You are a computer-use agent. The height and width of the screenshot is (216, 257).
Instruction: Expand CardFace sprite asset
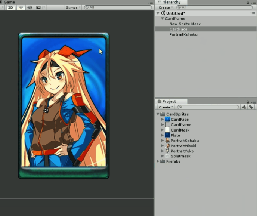coord(162,119)
